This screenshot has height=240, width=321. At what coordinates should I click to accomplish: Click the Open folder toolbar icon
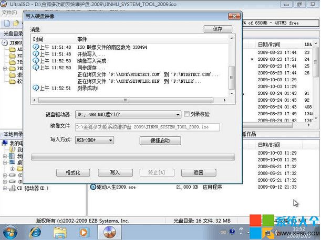[16, 23]
